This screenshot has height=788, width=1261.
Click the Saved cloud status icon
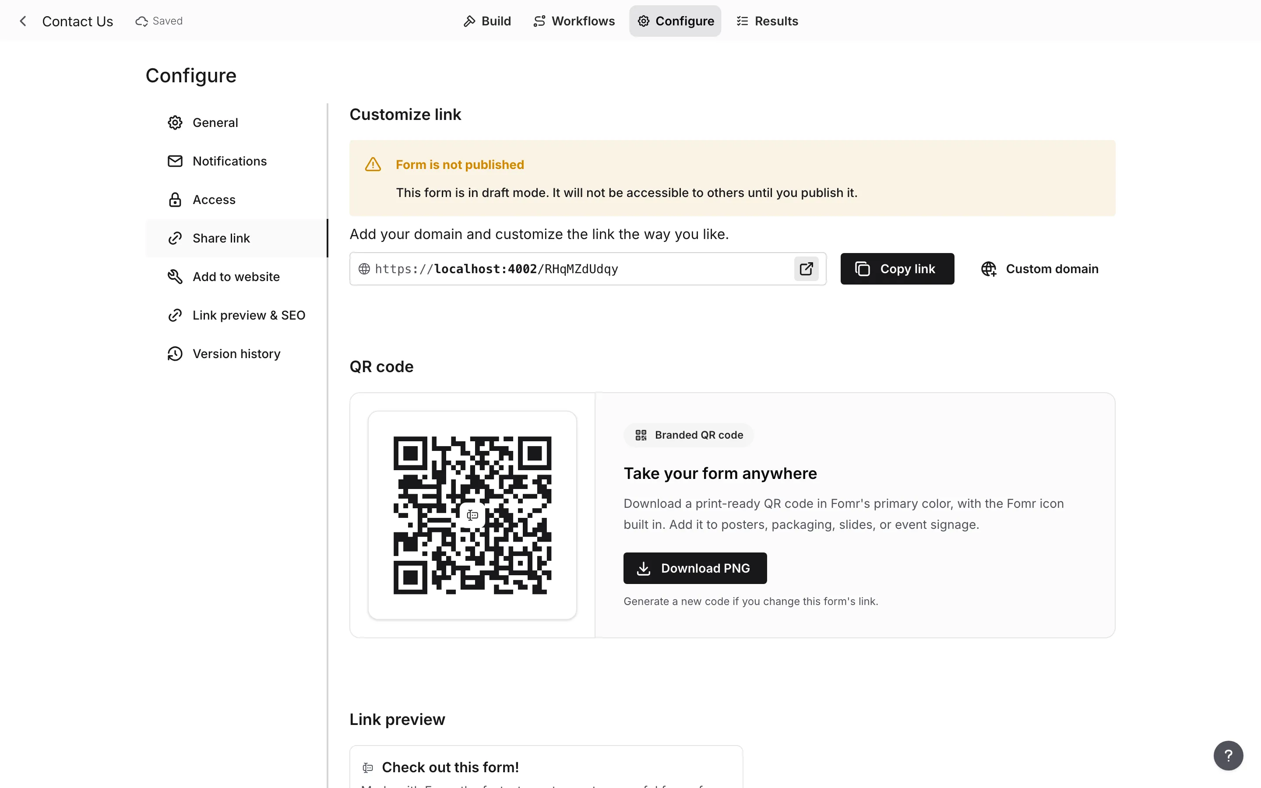coord(141,21)
